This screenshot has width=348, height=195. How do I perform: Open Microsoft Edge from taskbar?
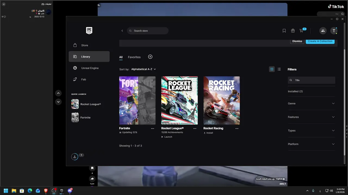pos(30,191)
